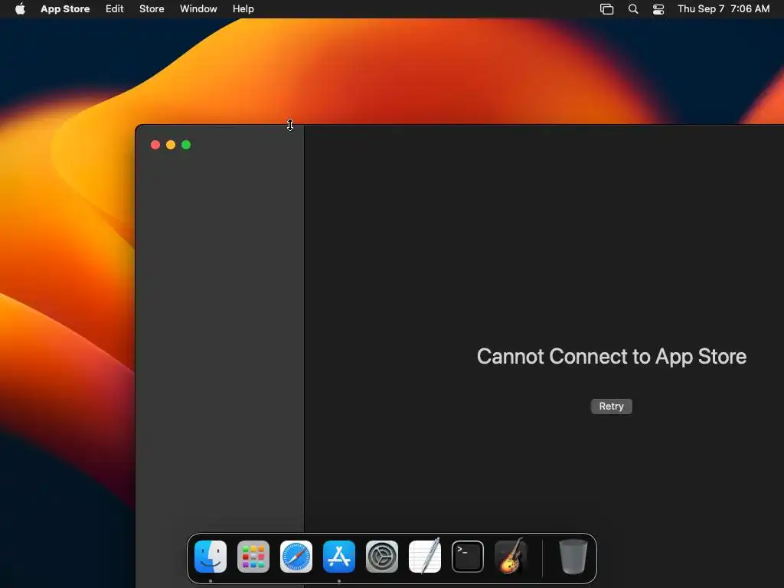Open the App Store application menu
The width and height of the screenshot is (784, 588).
coord(65,8)
